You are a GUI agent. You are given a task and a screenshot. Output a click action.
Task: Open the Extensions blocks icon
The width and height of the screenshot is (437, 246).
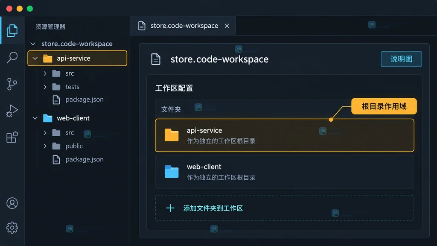click(x=12, y=137)
